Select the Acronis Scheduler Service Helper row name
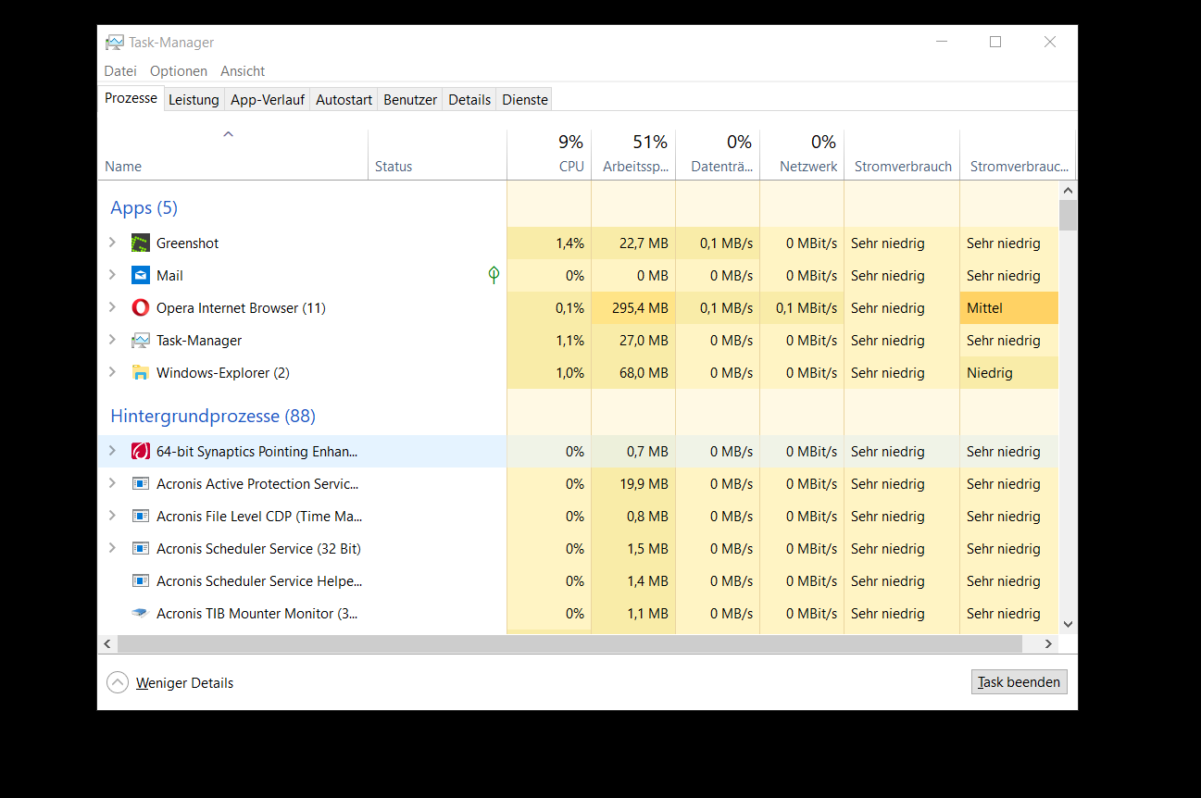1201x798 pixels. [259, 581]
